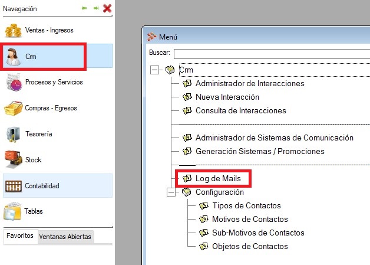The image size is (370, 265).
Task: Select the Crm navigation icon
Action: [13, 57]
